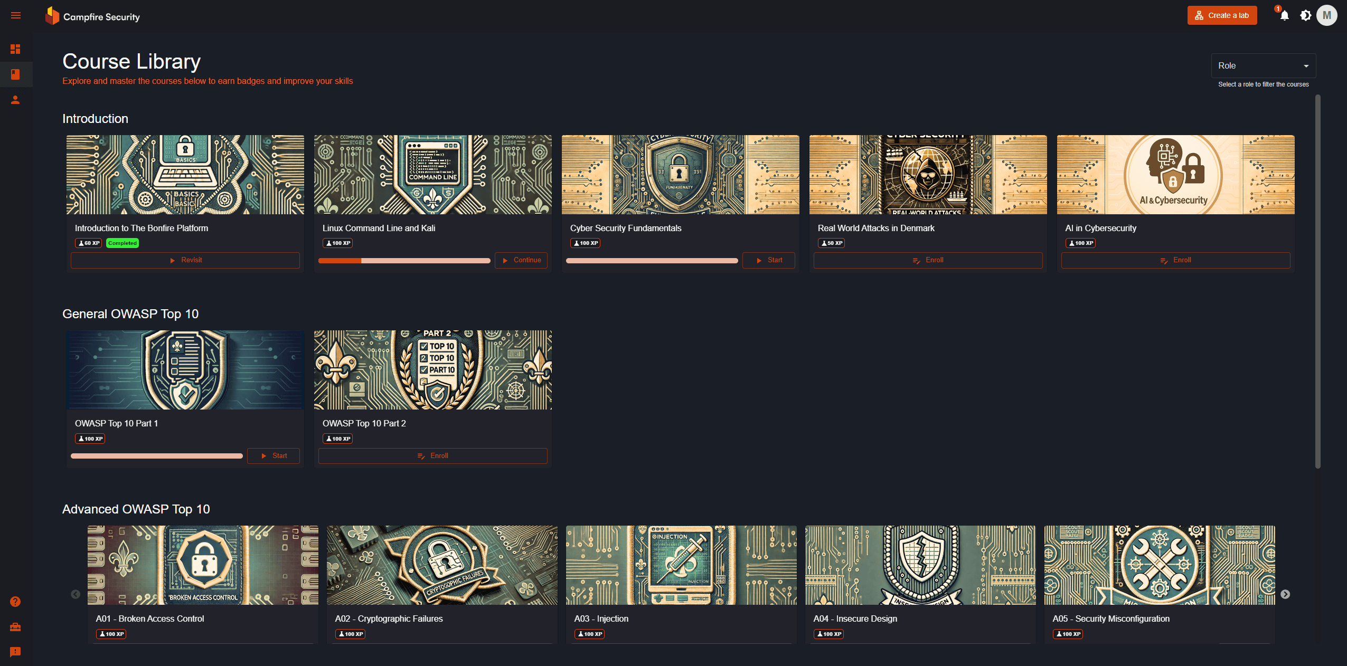Toggle the light/dark theme icon
This screenshot has height=666, width=1347.
click(x=1305, y=16)
